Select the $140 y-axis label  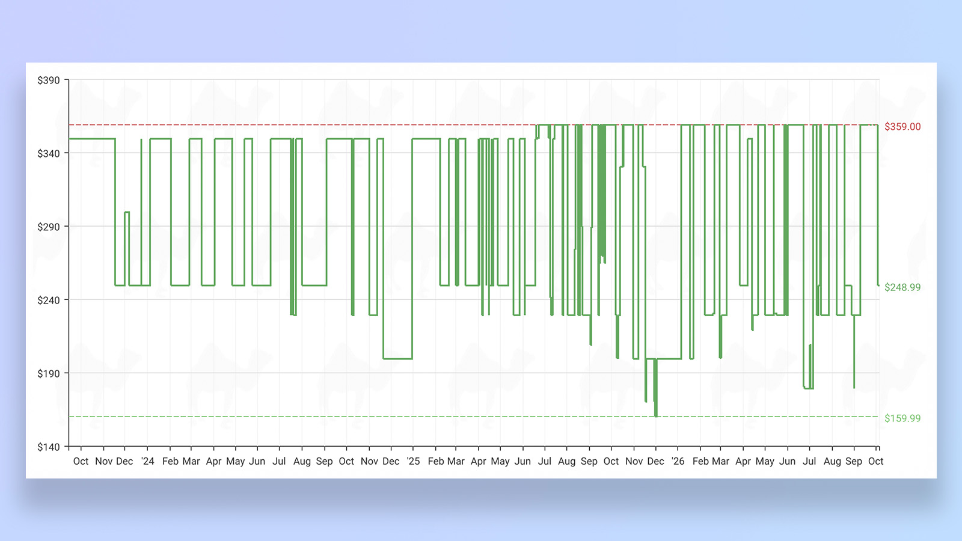click(49, 447)
